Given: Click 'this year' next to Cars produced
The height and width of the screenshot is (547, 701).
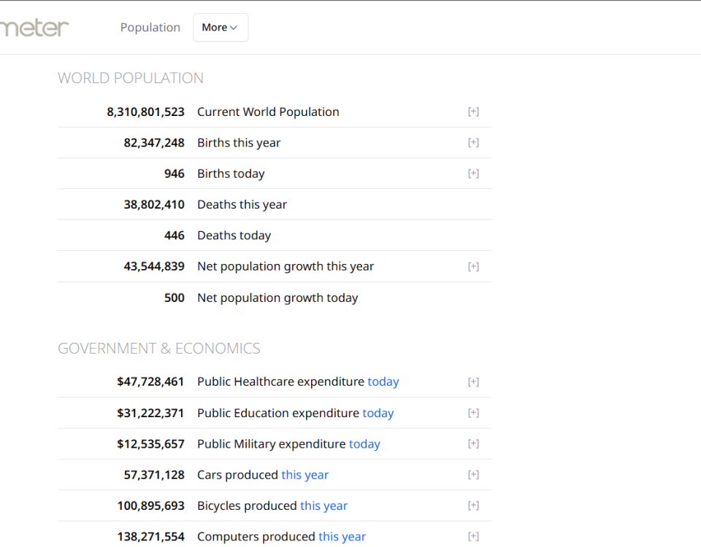Looking at the screenshot, I should coord(305,475).
